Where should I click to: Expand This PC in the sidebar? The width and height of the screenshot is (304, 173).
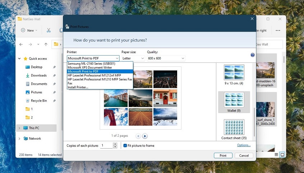click(19, 128)
